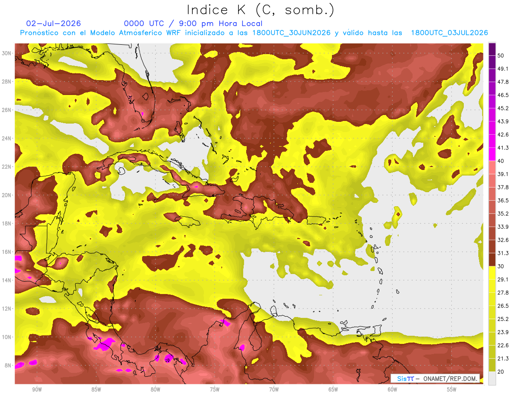Image resolution: width=512 pixels, height=395 pixels.
Task: Click the '42.6' colorbar label
Action: coord(503,135)
